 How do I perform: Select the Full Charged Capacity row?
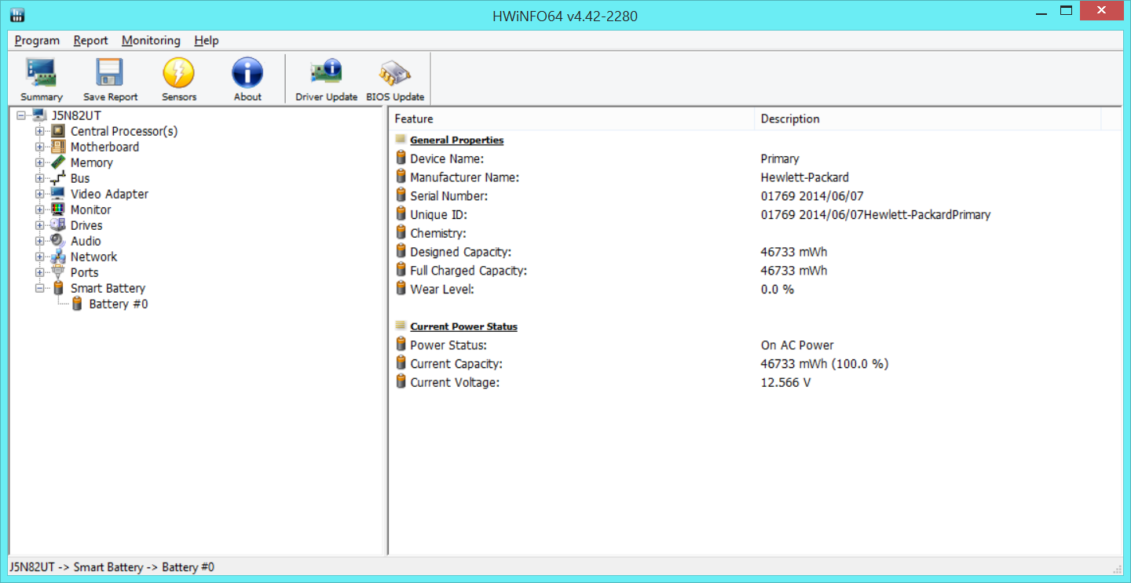point(755,271)
